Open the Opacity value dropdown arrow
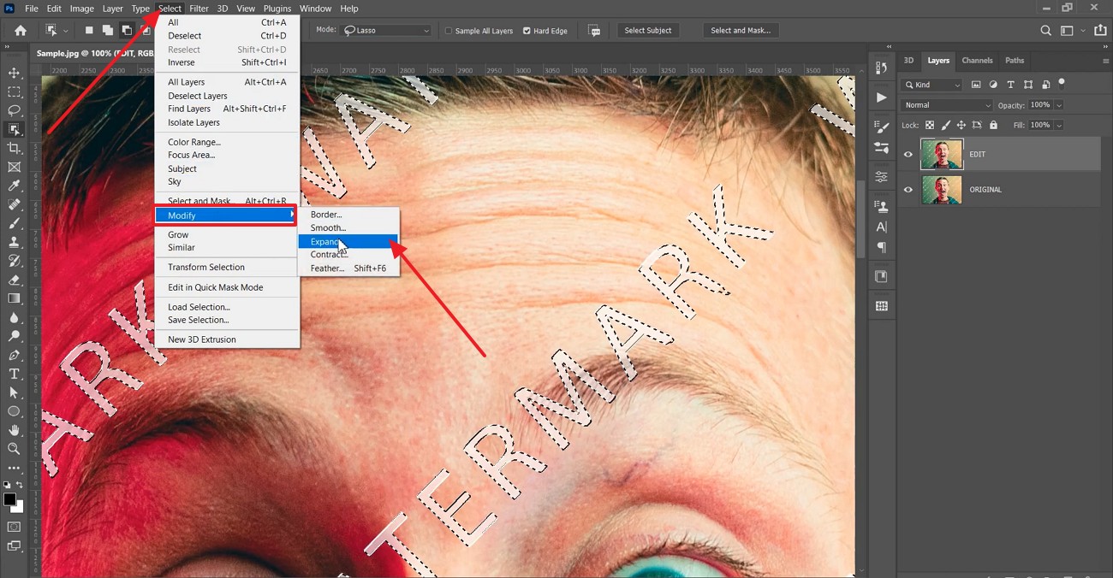The image size is (1113, 578). [x=1059, y=105]
